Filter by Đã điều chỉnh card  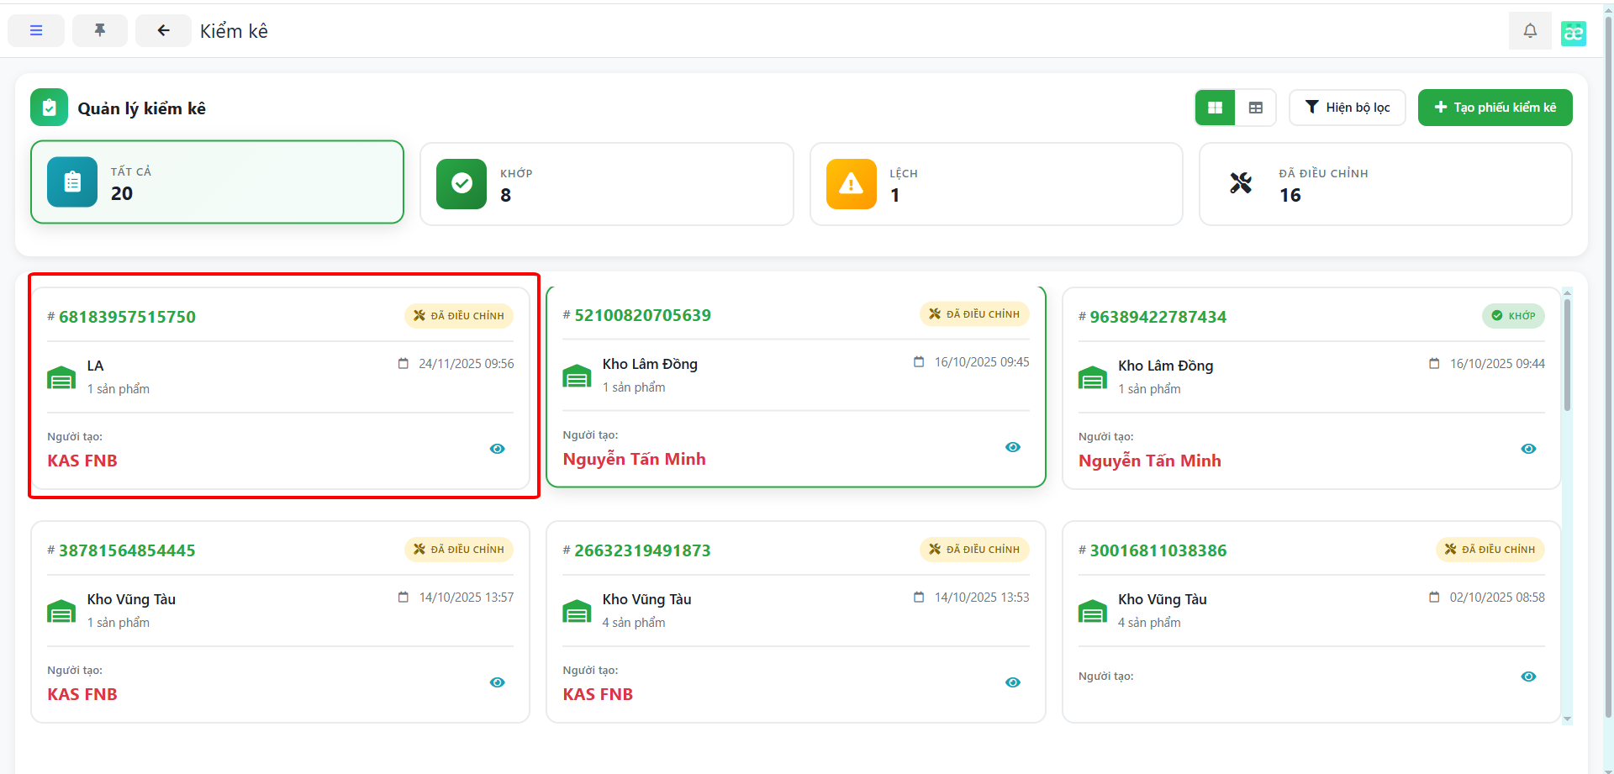tap(1385, 184)
